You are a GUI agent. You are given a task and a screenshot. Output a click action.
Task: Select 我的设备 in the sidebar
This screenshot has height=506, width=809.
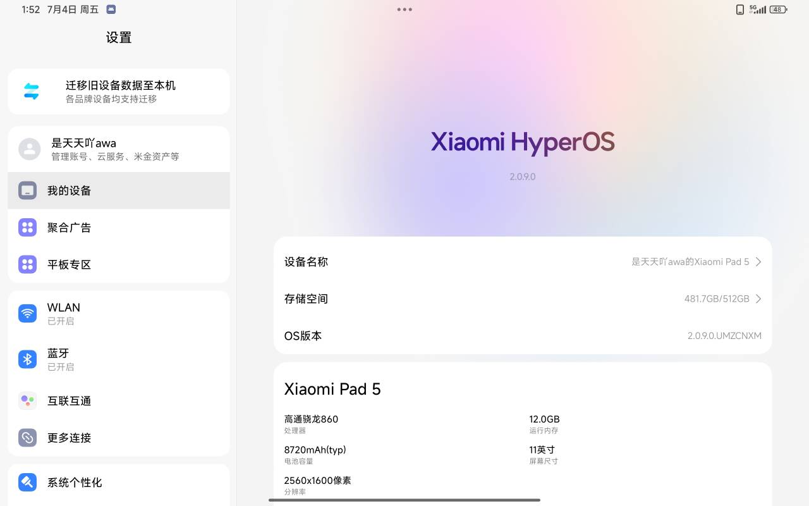click(119, 190)
